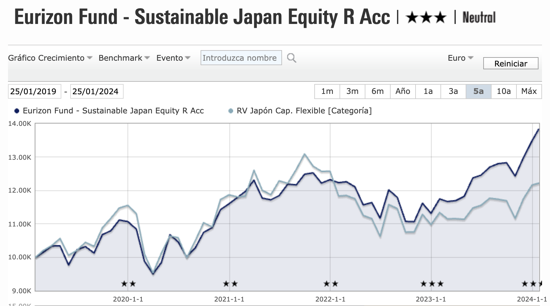Click the 2022-1-1 star rating marker
Image resolution: width=550 pixels, height=306 pixels.
pyautogui.click(x=331, y=284)
